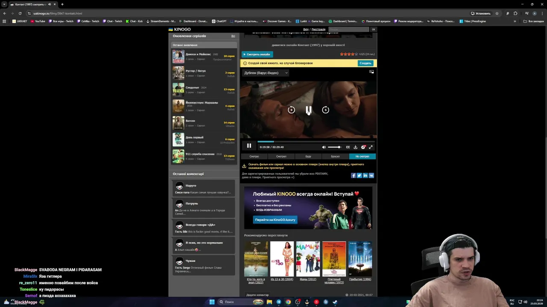Click the site search input field

(x=349, y=29)
